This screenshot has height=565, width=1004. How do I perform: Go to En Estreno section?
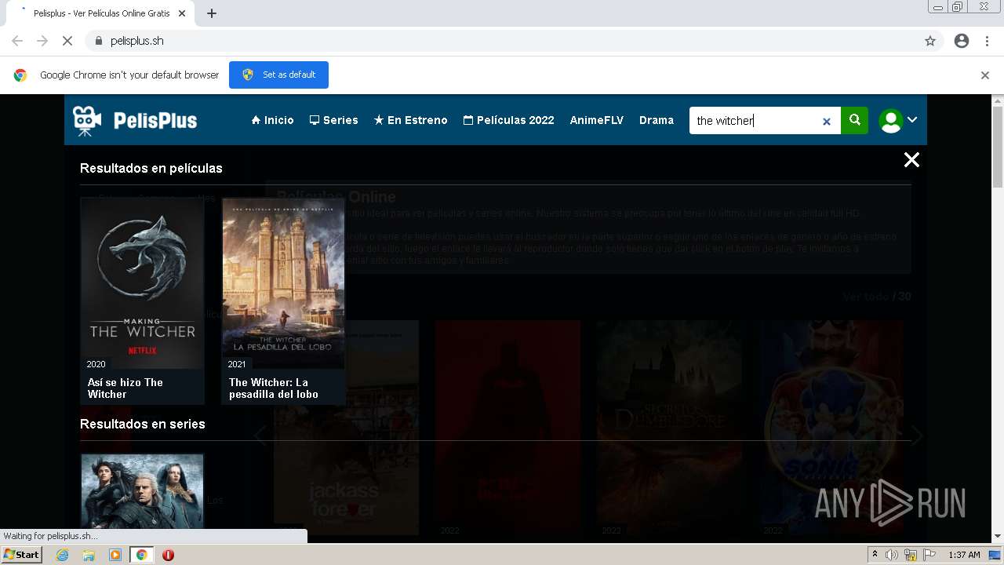410,120
